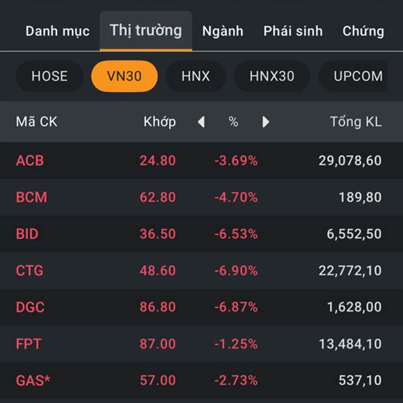This screenshot has height=403, width=403.
Task: Click the right arrow beside % column
Action: pyautogui.click(x=265, y=122)
